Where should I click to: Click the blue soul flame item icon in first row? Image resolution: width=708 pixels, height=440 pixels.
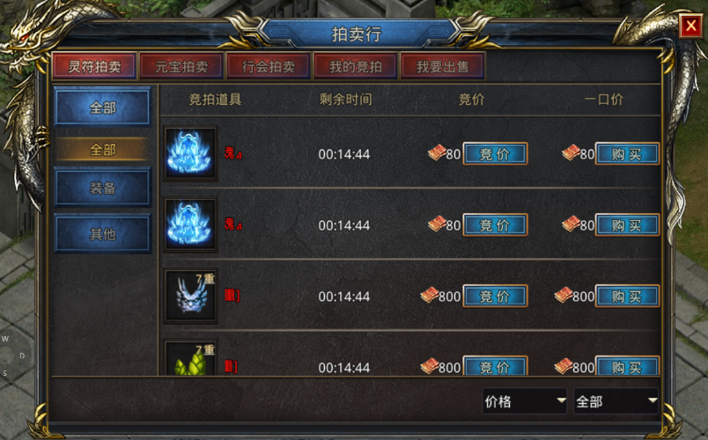click(190, 153)
